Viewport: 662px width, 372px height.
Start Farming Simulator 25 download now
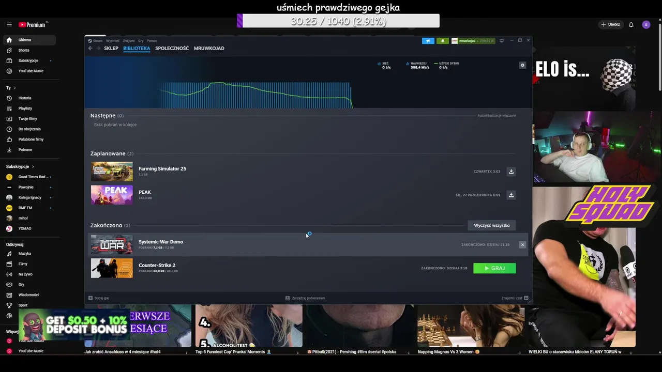point(511,172)
